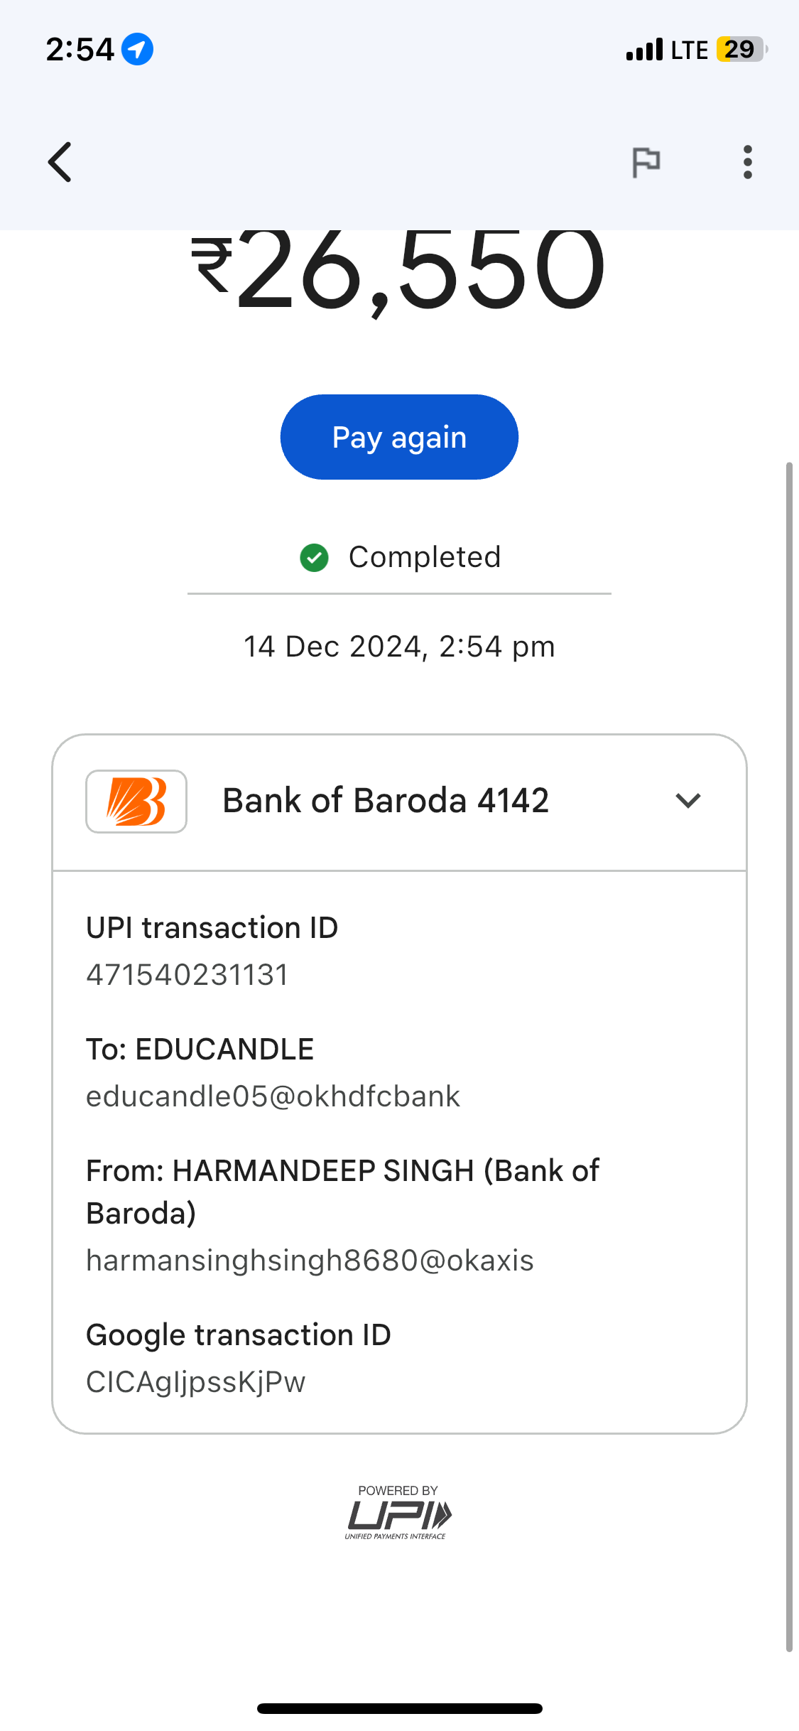Viewport: 799px width, 1731px height.
Task: Tap the Bank of Baroda 4142 label
Action: tap(386, 801)
